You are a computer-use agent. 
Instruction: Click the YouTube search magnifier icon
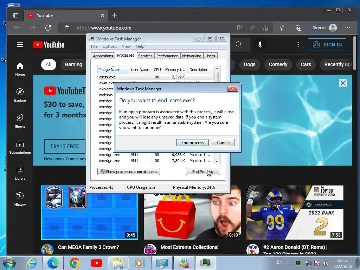(239, 45)
